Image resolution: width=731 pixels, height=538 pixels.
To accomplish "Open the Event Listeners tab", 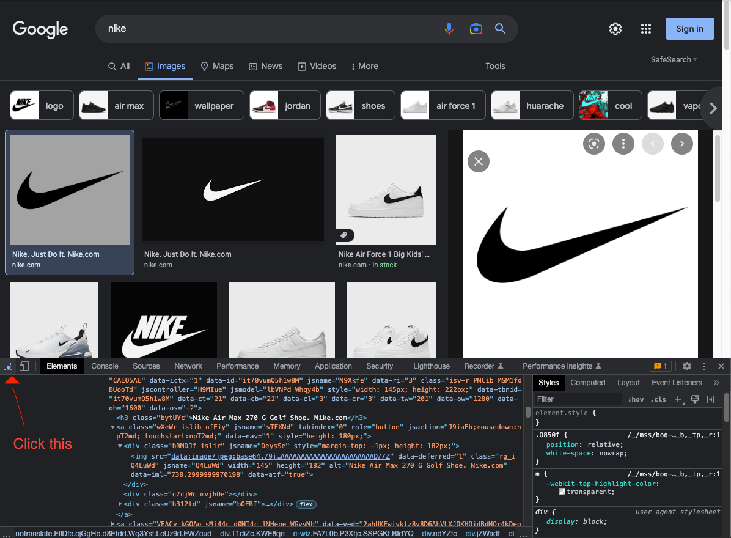I will pyautogui.click(x=677, y=383).
